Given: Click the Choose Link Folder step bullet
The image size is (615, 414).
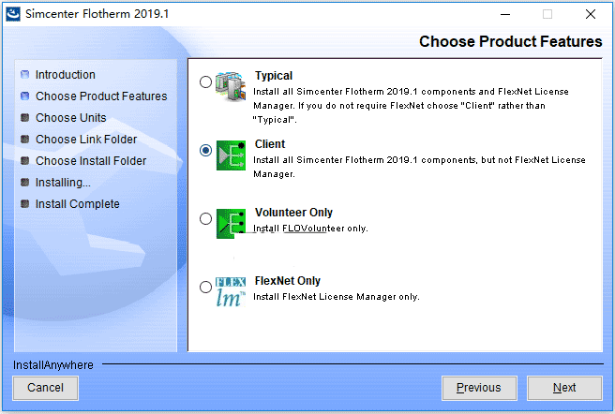Looking at the screenshot, I should pos(24,140).
